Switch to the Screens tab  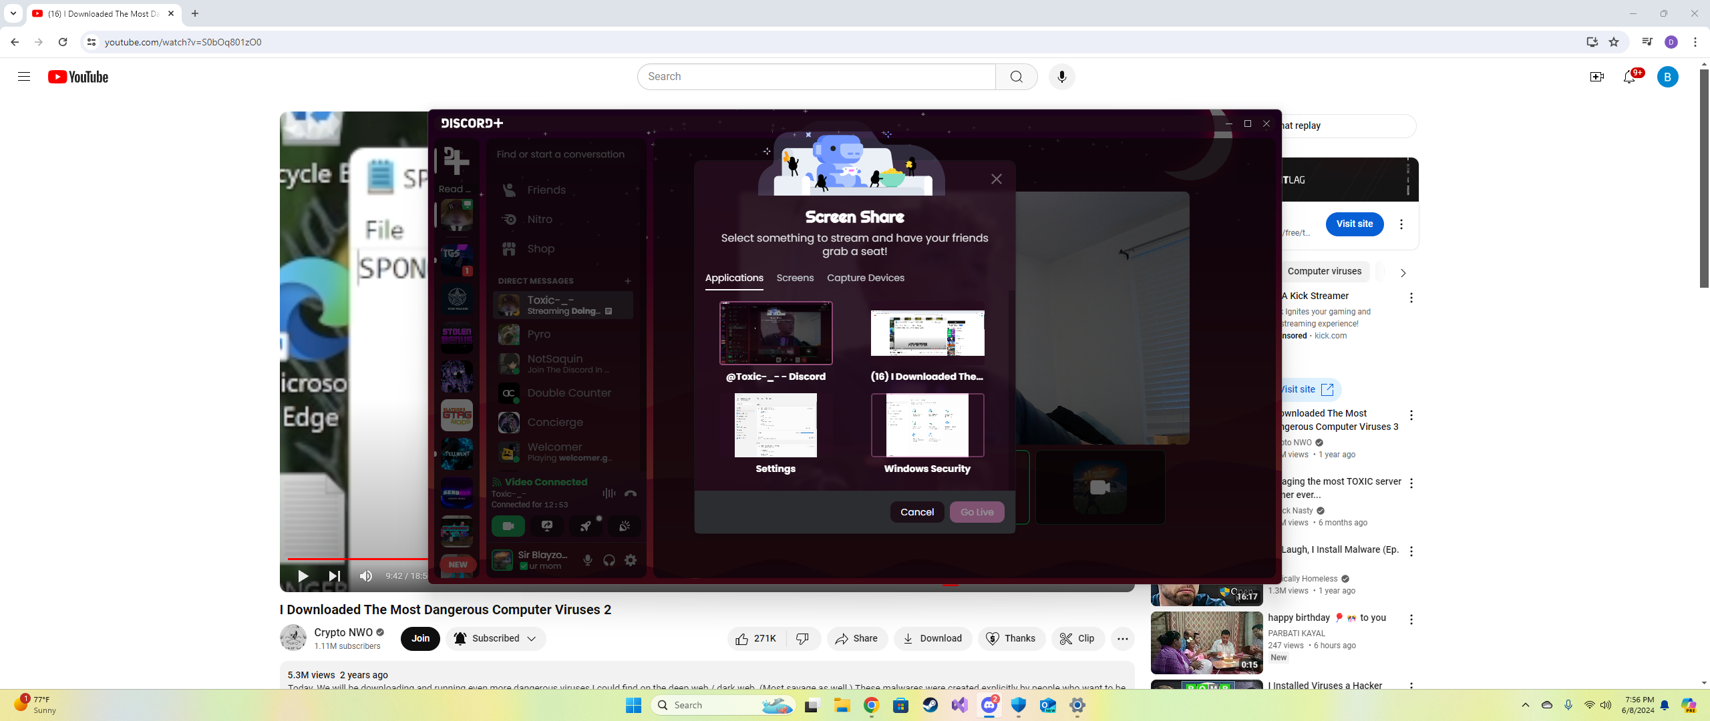pos(795,278)
